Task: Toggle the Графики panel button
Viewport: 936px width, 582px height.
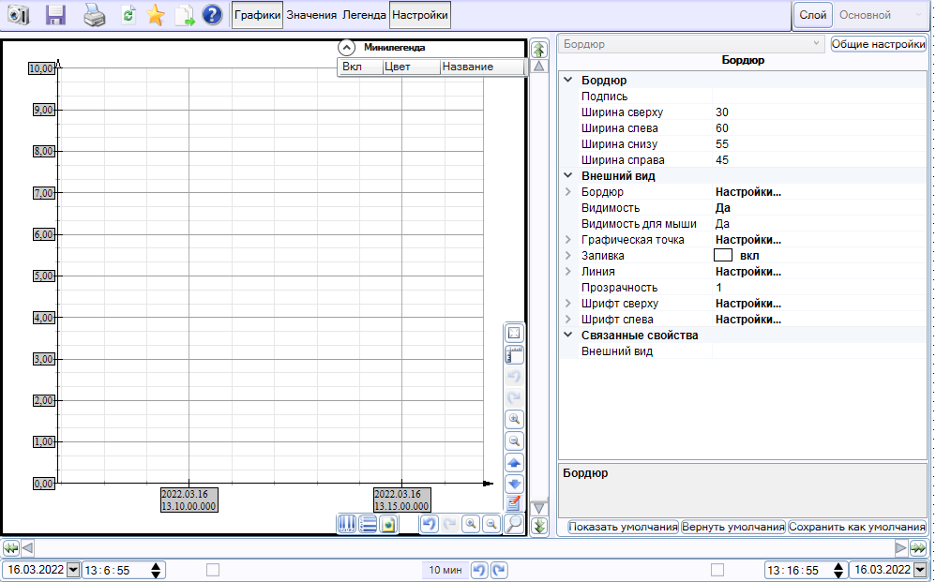Action: pos(257,15)
